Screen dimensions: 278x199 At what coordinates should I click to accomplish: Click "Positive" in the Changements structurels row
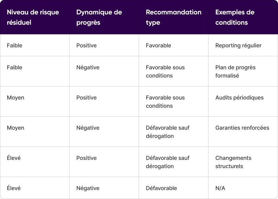[86, 158]
